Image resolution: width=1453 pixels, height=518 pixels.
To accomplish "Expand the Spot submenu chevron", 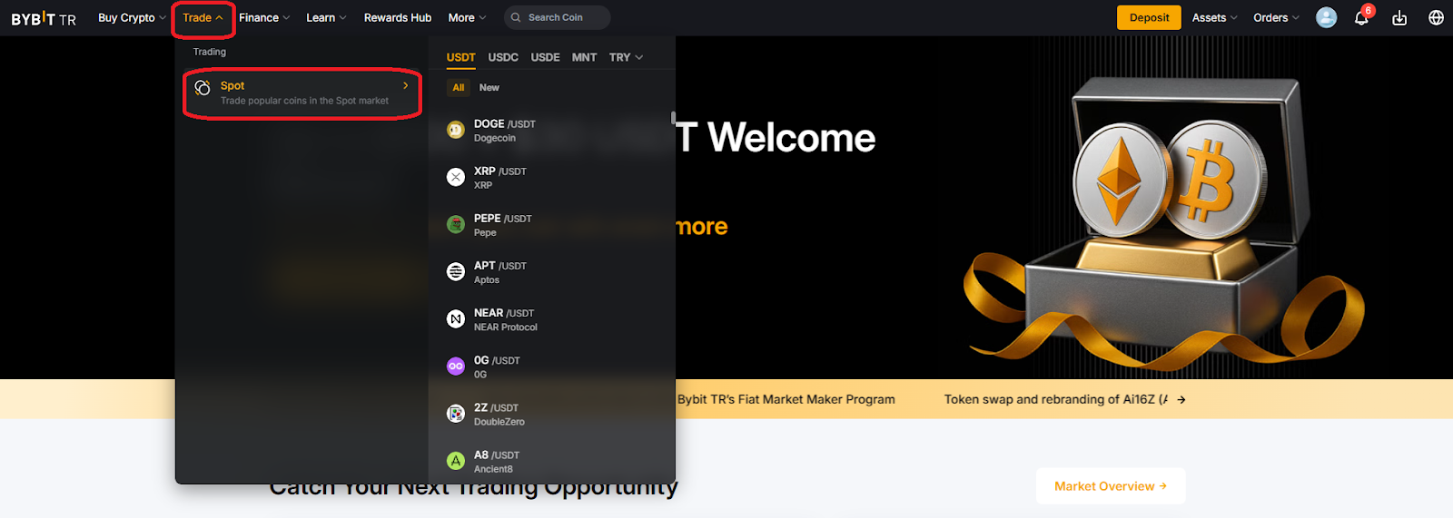I will 405,85.
